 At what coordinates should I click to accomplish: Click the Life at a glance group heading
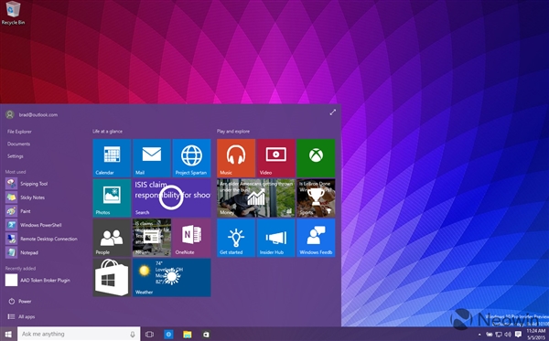(107, 131)
